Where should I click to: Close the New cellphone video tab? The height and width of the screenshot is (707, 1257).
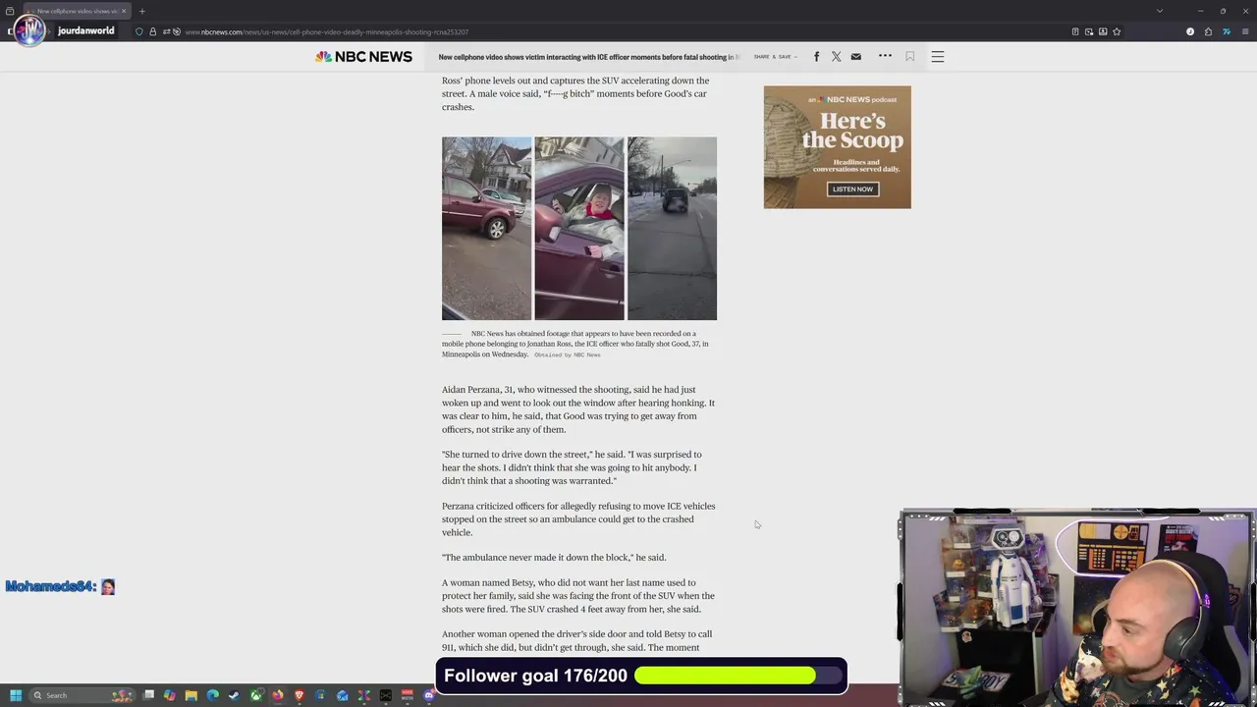click(124, 11)
